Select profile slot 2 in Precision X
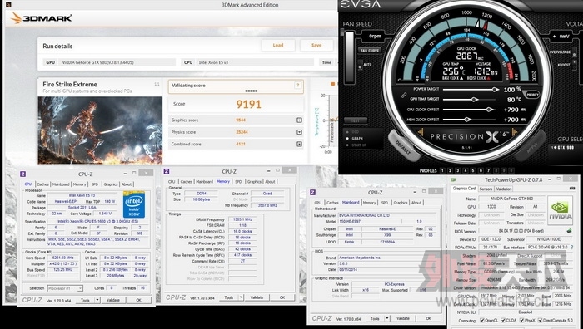 pos(450,170)
